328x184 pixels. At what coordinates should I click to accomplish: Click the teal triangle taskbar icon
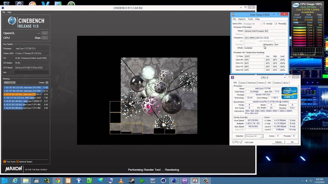(x=100, y=181)
